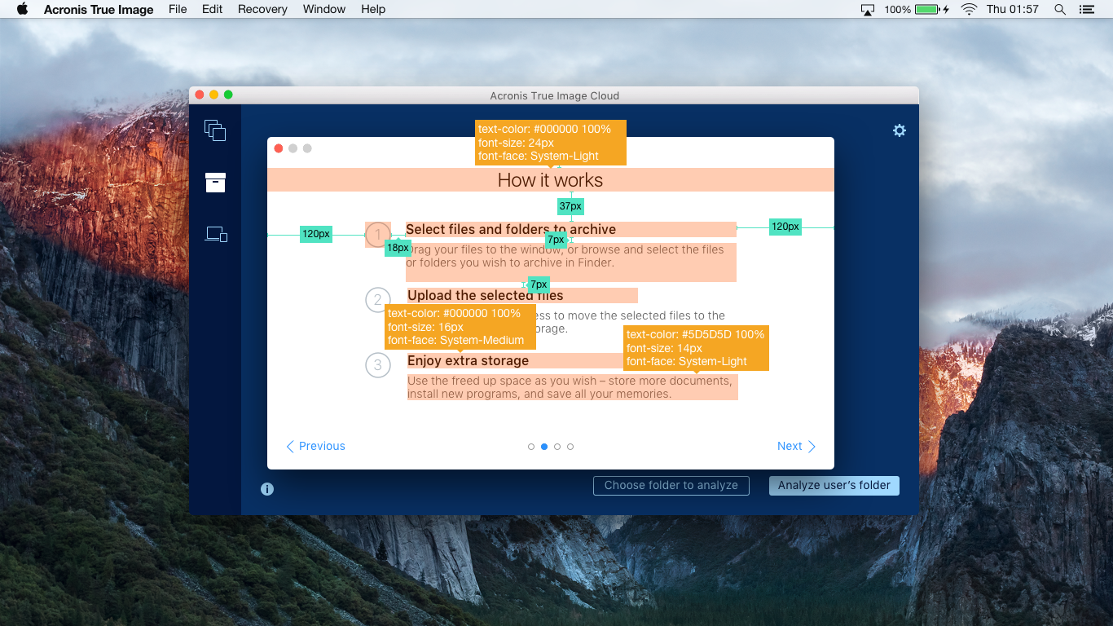The width and height of the screenshot is (1113, 626).
Task: Open the Window menu
Action: coord(324,9)
